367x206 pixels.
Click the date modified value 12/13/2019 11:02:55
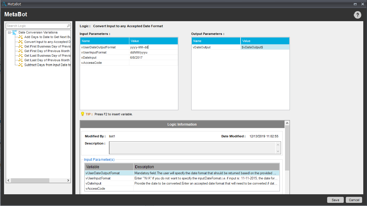264,136
